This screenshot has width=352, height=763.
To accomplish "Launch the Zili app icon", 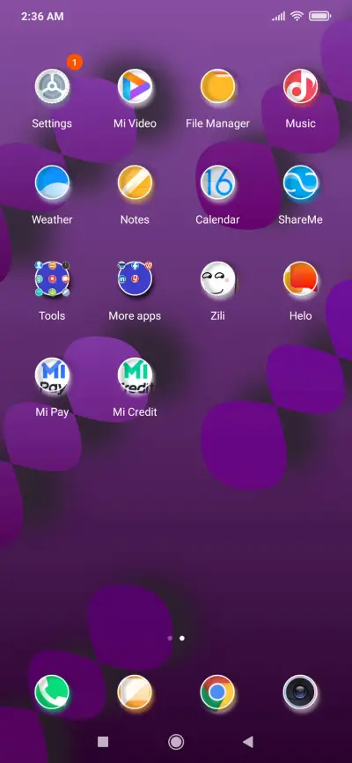I will [217, 278].
